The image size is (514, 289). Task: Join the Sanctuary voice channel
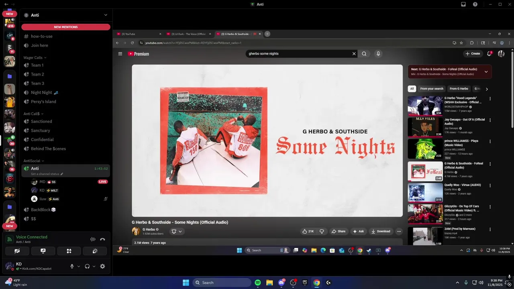click(66, 130)
